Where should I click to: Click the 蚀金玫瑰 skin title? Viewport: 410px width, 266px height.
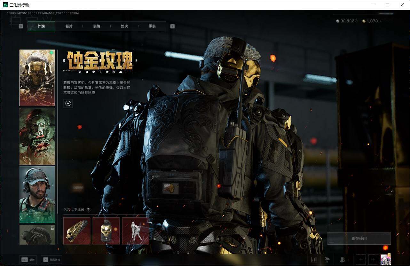click(x=100, y=60)
